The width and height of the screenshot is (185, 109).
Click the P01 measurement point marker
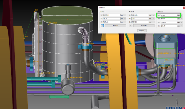34,12
